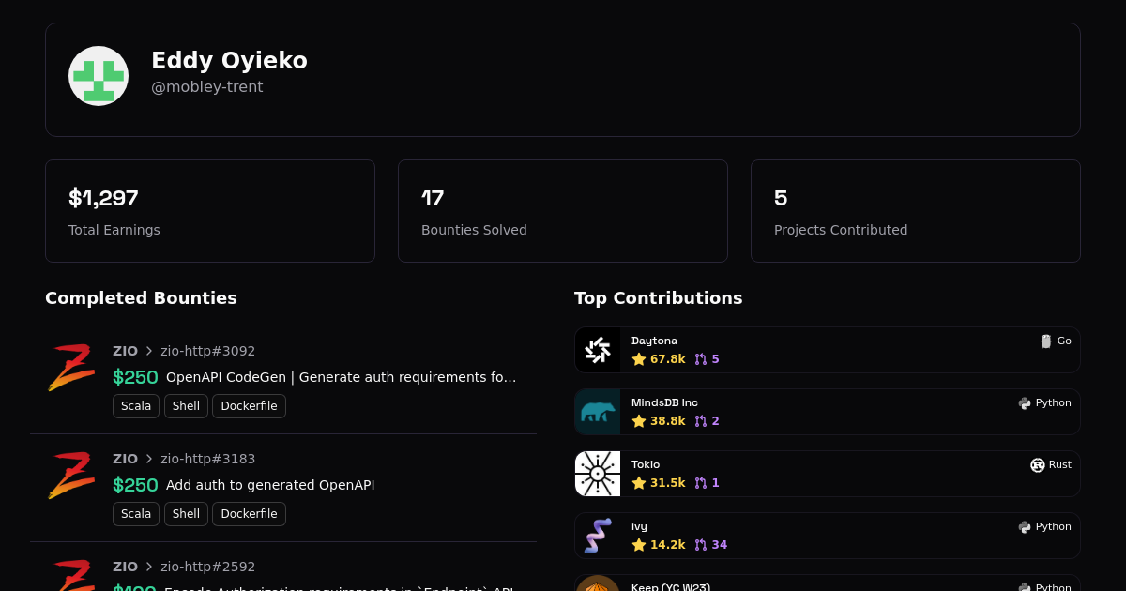
Task: Click the Bounties Solved stat card
Action: (x=563, y=211)
